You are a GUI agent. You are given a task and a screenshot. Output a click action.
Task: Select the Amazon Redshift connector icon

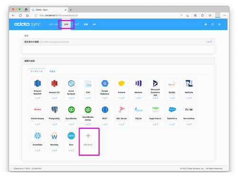click(x=38, y=83)
